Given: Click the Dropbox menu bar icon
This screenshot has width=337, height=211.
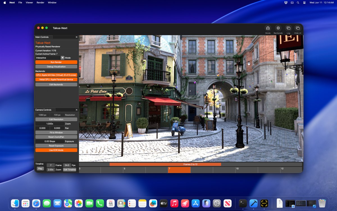Looking at the screenshot, I should click(x=286, y=3).
